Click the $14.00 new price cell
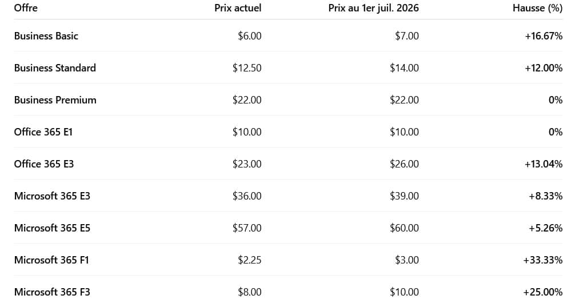Image resolution: width=575 pixels, height=307 pixels. pyautogui.click(x=404, y=67)
